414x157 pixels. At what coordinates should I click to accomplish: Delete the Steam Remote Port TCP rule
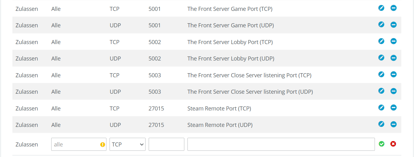[394, 108]
